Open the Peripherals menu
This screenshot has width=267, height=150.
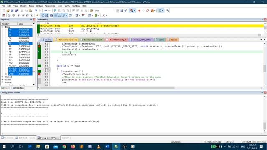point(50,6)
